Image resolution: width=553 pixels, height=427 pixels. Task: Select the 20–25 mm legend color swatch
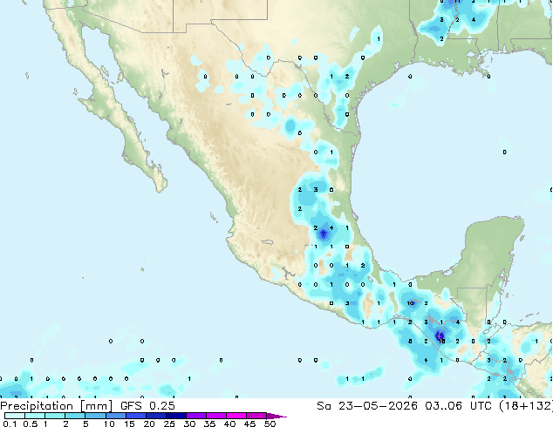click(x=155, y=416)
